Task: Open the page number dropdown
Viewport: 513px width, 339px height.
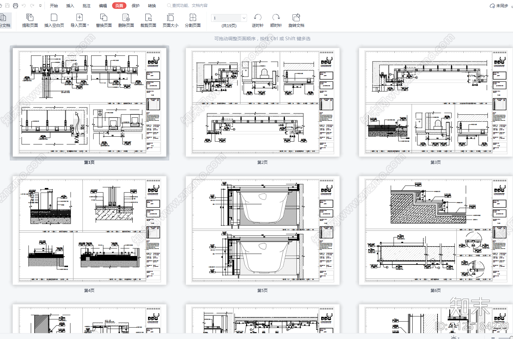Action: (244, 18)
